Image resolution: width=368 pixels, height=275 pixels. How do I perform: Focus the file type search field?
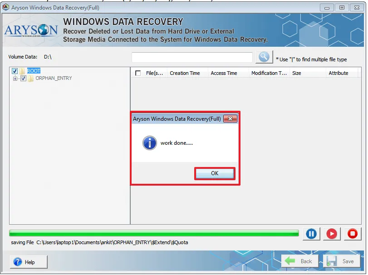[192, 57]
